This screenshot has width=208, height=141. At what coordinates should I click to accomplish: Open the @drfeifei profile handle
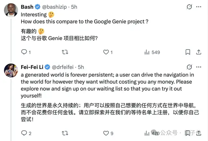64,67
